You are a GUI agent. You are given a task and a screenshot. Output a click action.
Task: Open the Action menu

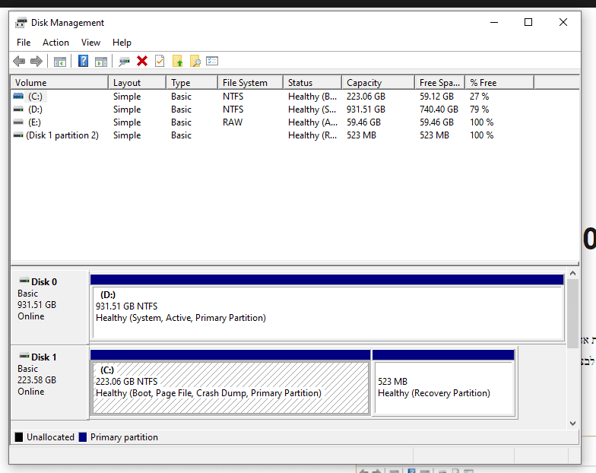[x=55, y=43]
